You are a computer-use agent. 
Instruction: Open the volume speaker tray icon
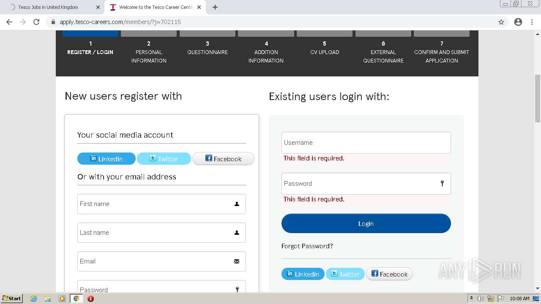(481, 299)
